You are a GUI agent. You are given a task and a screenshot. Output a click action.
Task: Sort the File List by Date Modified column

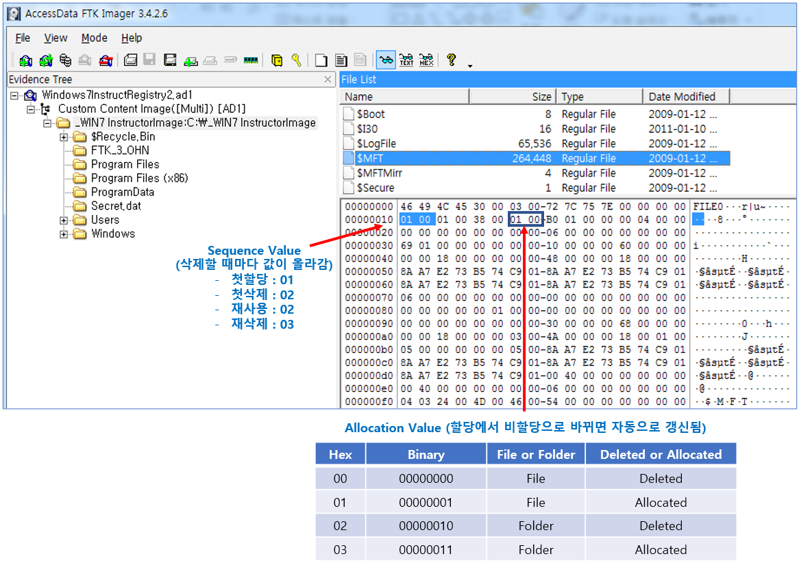[x=687, y=97]
